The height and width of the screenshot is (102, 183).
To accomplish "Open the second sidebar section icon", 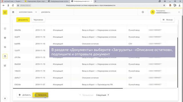I will click(5, 38).
